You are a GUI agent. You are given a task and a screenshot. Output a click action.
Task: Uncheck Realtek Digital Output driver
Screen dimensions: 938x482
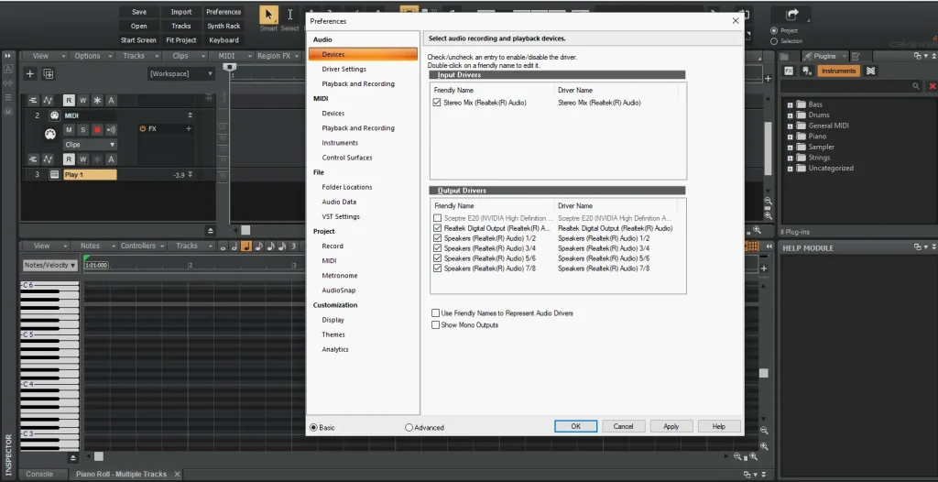pyautogui.click(x=437, y=229)
